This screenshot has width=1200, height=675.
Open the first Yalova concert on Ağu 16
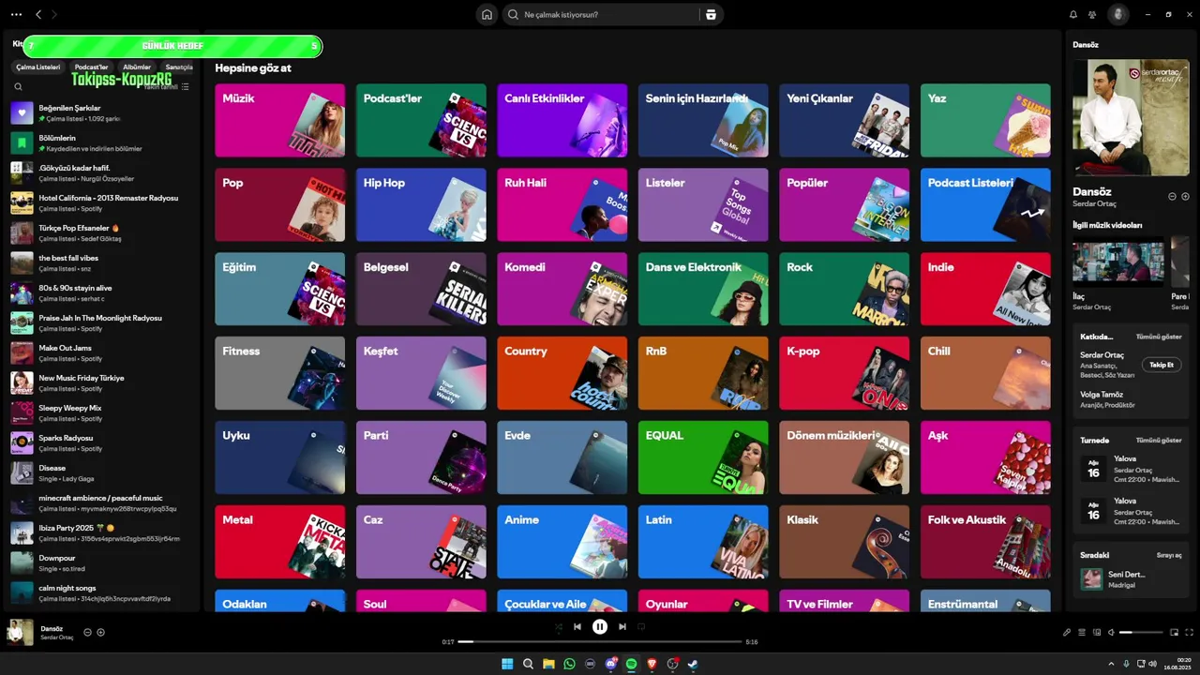[x=1131, y=470]
